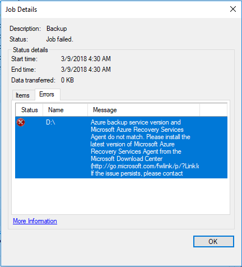
Task: Click the 'Backup' description value
Action: tap(57, 29)
